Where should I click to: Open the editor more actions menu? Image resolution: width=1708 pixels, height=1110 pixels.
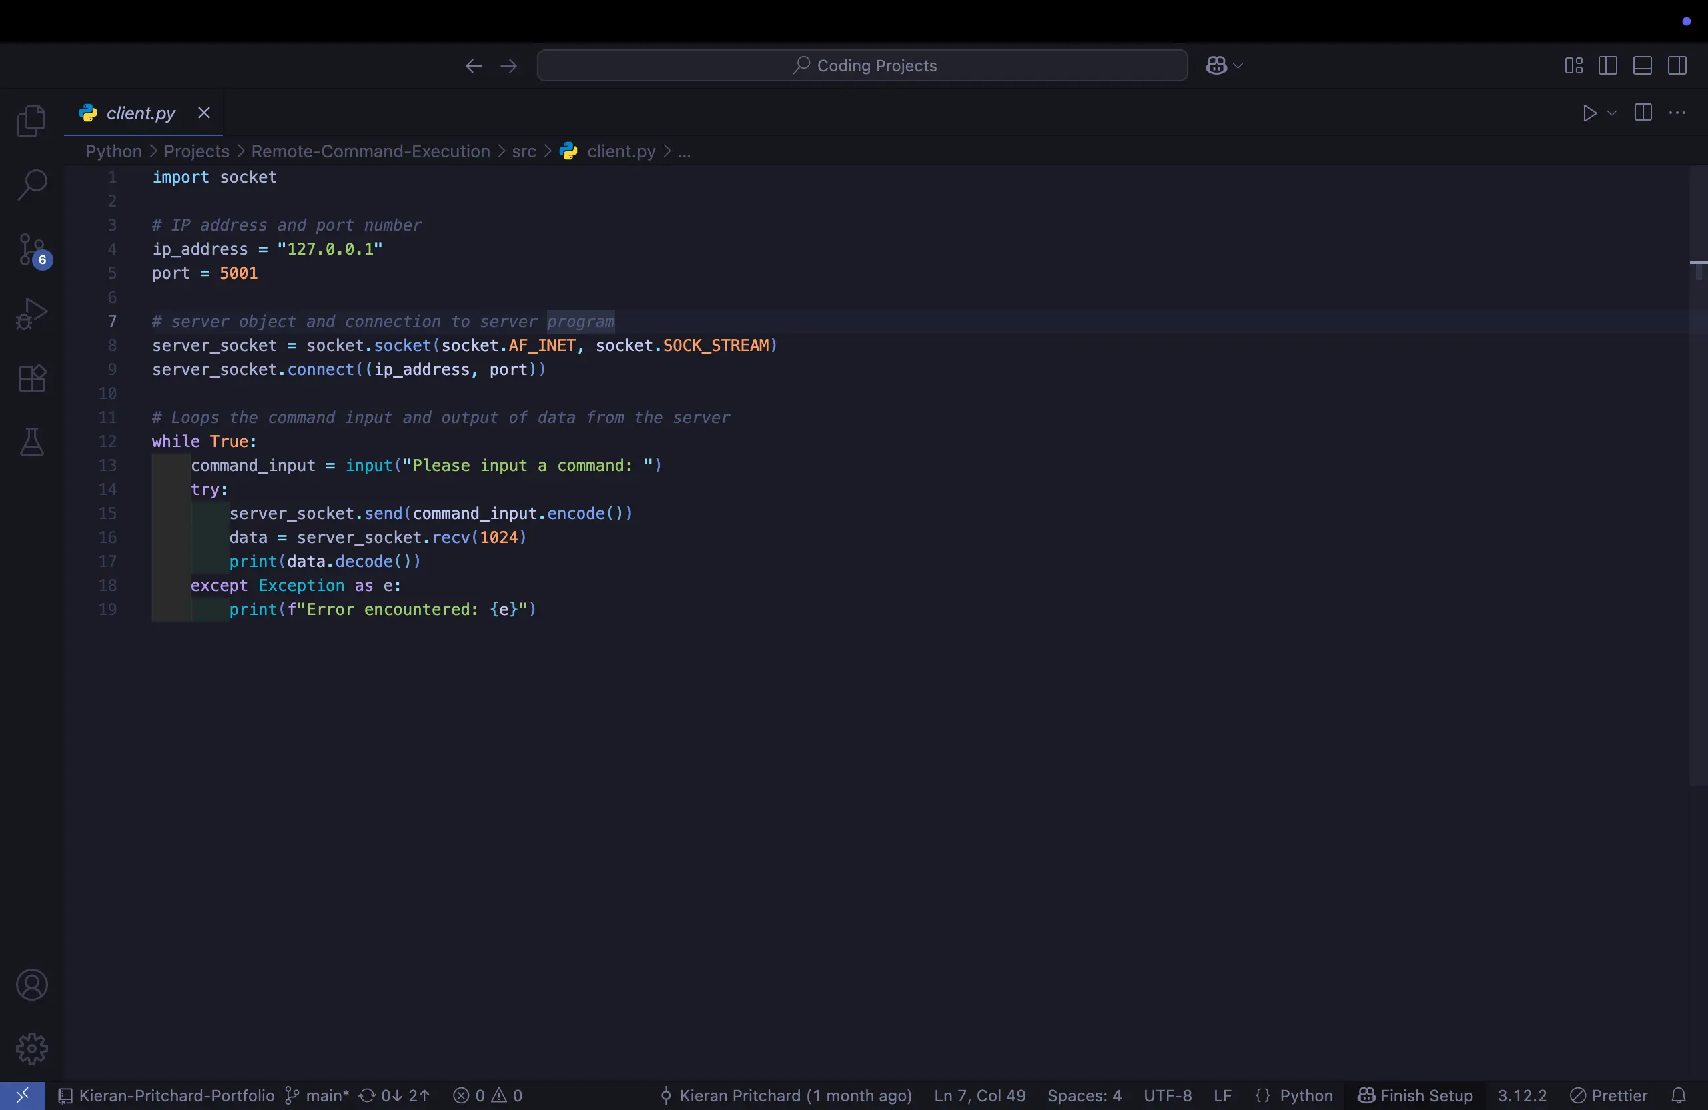[1679, 113]
